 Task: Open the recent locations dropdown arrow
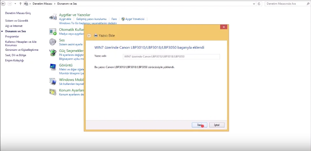point(15,4)
